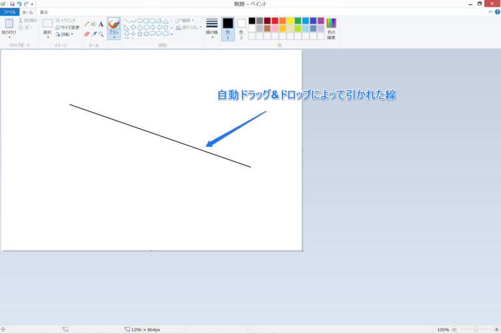This screenshot has width=501, height=334.
Task: Click the Resize (サイズ変更) button
Action: tap(68, 28)
